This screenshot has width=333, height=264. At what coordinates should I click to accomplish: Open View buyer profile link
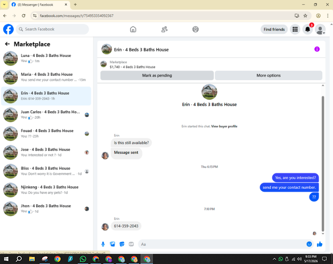[x=224, y=126]
